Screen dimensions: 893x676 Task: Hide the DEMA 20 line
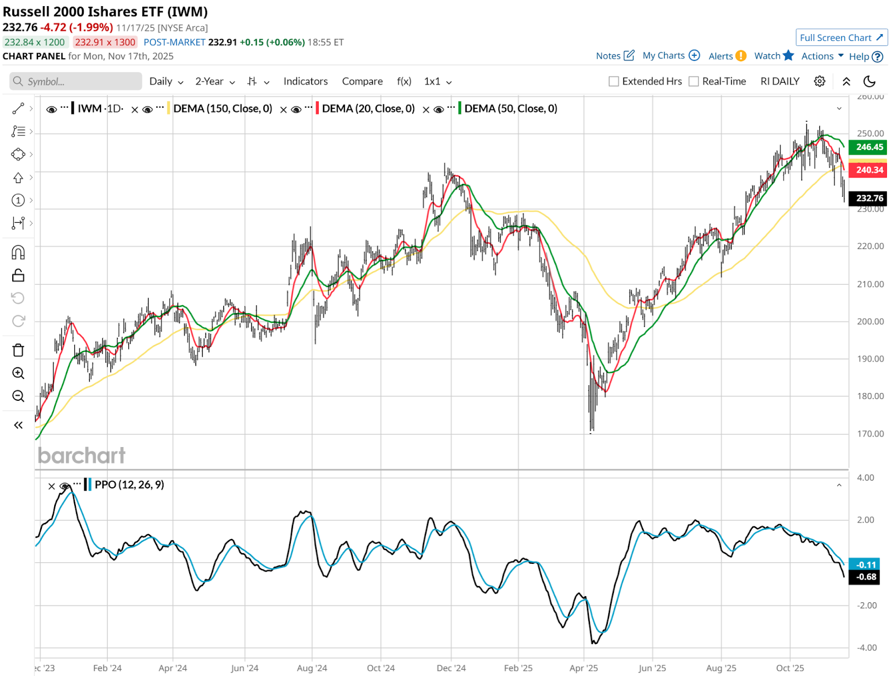click(x=296, y=109)
